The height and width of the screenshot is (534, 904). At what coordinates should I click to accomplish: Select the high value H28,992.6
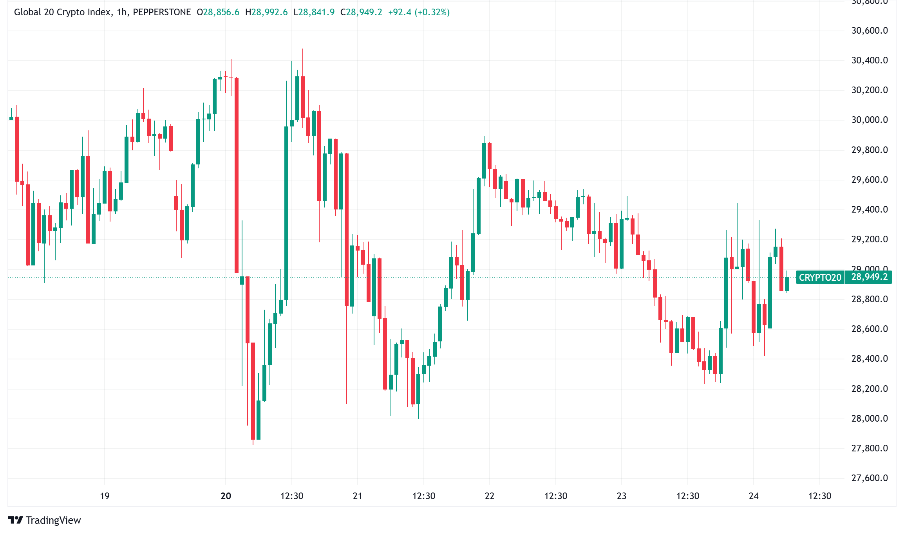coord(266,12)
